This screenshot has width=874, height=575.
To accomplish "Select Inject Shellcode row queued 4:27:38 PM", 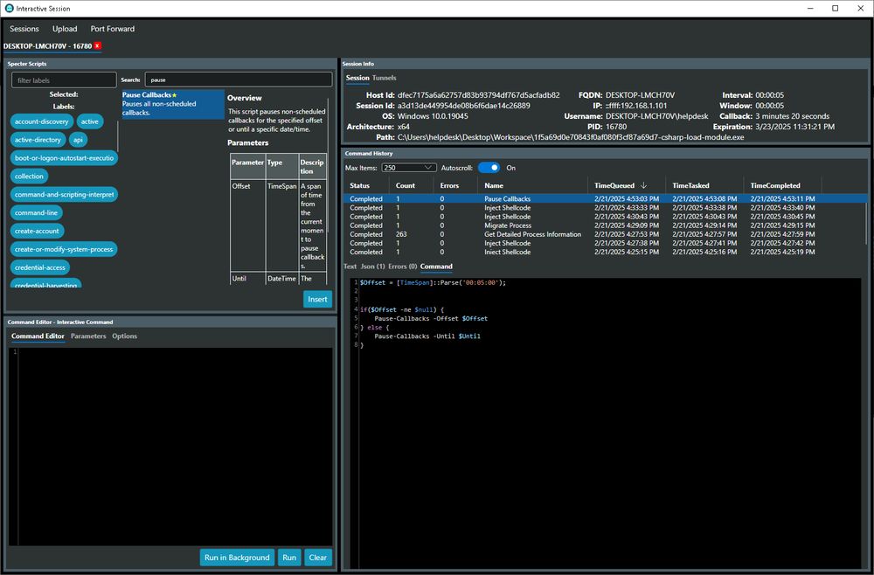I will 606,244.
